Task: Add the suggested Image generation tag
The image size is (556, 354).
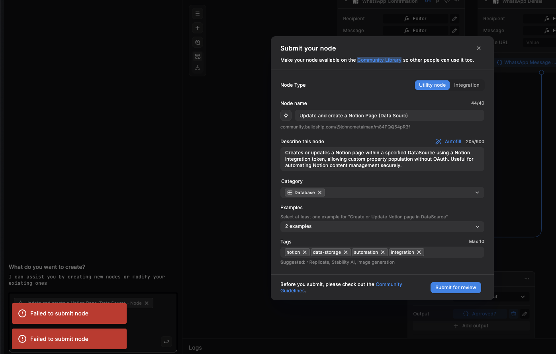Action: pos(376,262)
